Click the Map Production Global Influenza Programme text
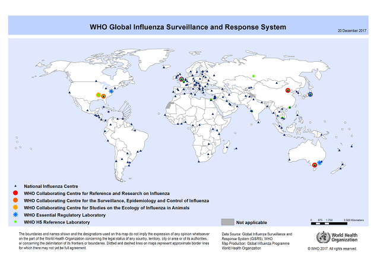380x268 pixels. 256,244
